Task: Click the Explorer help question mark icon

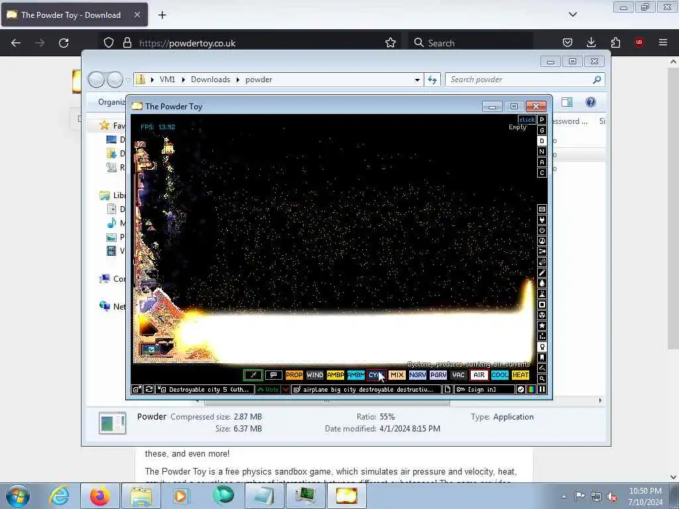Action: [590, 102]
